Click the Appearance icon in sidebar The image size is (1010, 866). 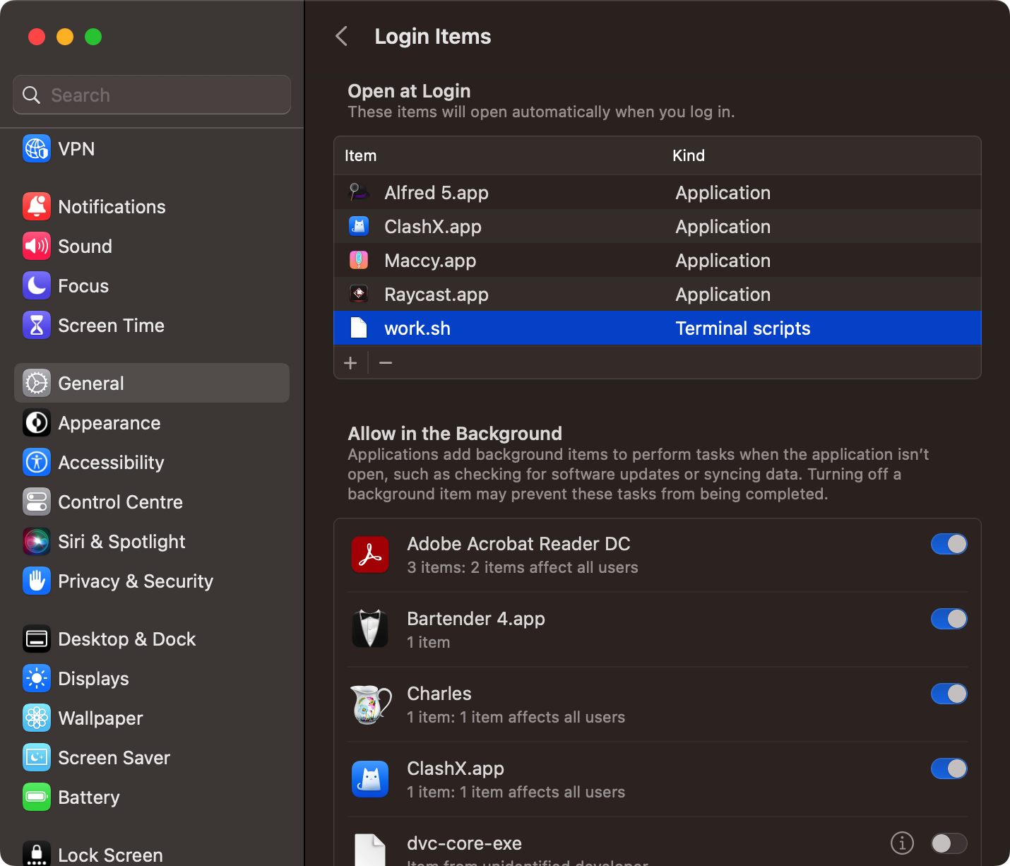pos(37,423)
